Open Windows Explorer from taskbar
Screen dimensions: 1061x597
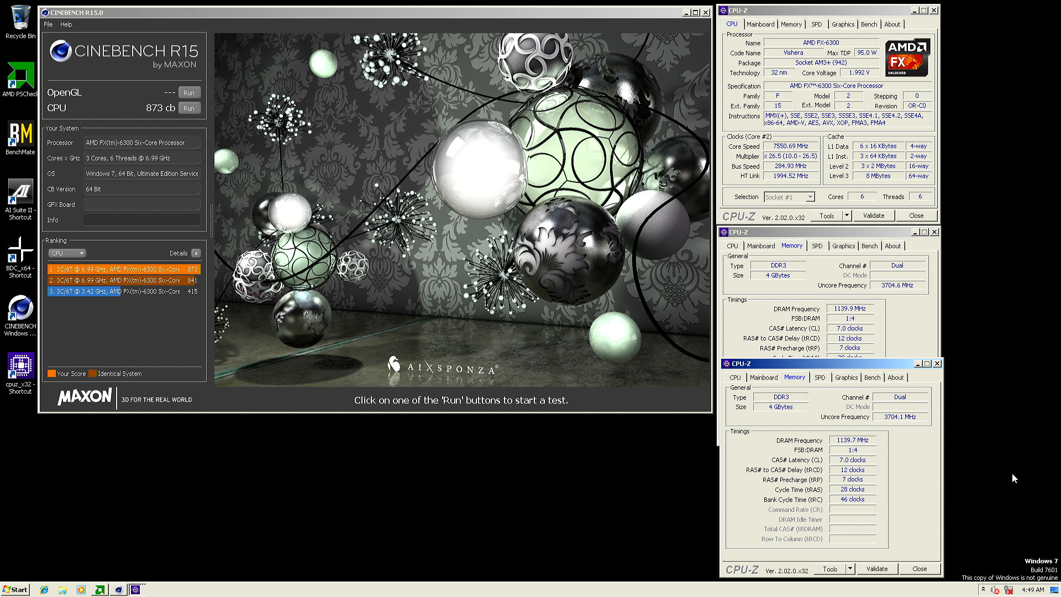click(62, 590)
